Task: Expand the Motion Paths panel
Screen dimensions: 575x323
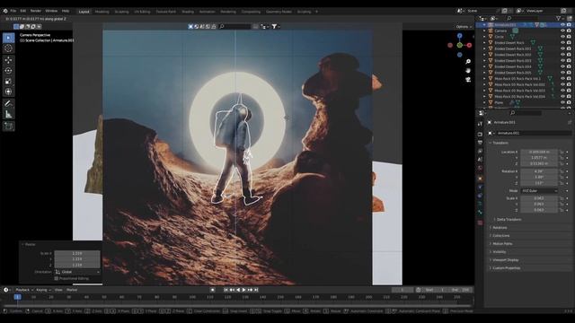Action: pyautogui.click(x=502, y=244)
